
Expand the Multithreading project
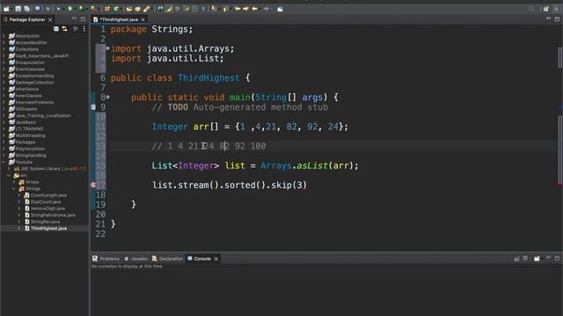(4, 135)
